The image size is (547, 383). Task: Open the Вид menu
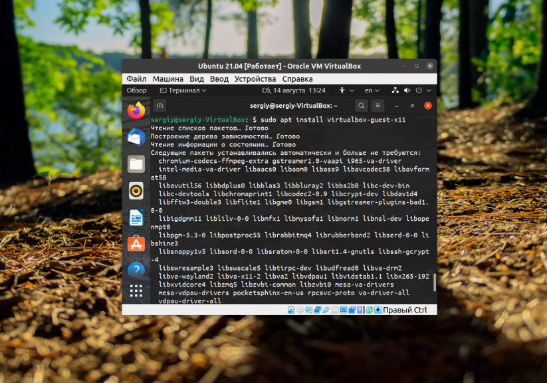(197, 79)
